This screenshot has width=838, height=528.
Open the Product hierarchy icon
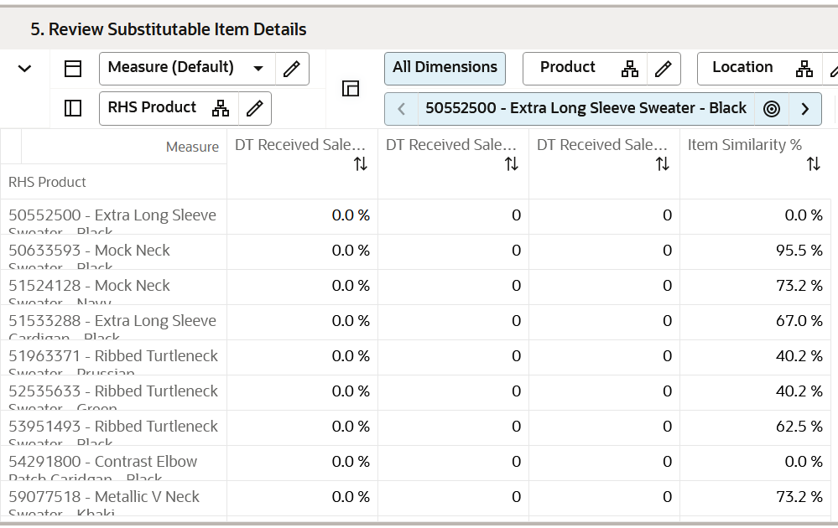click(x=630, y=69)
